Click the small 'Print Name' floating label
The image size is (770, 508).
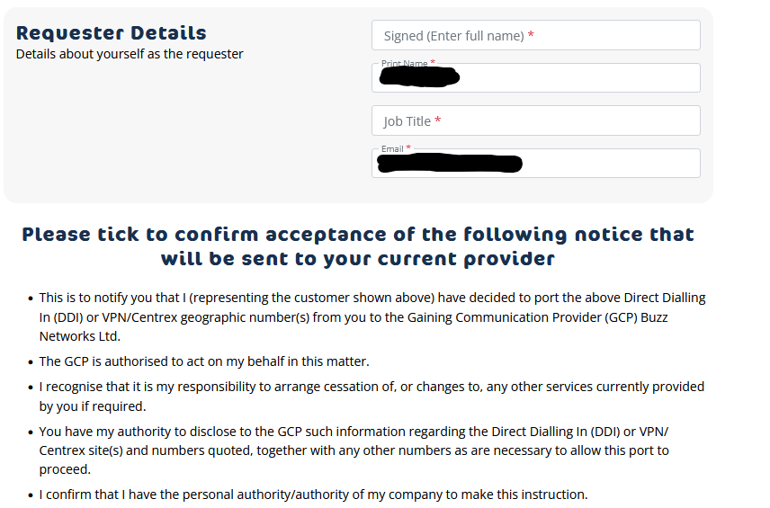(404, 64)
